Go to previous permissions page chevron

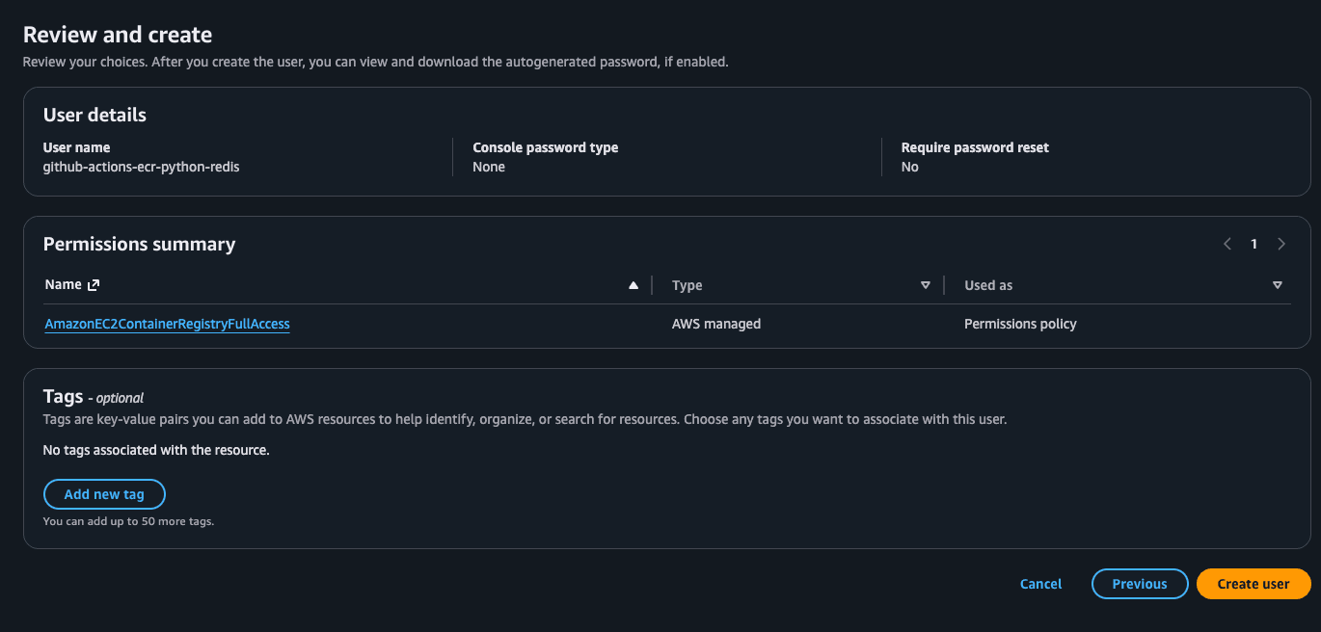(1227, 244)
